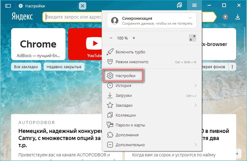Open Режим инкогнито menu entry
The image size is (247, 161).
152,62
